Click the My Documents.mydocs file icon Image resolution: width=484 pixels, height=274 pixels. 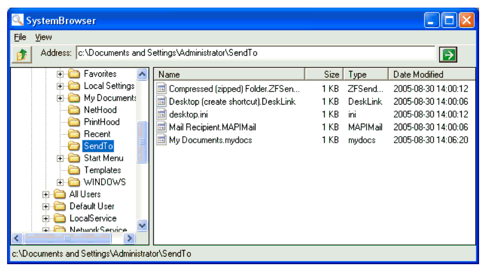161,140
